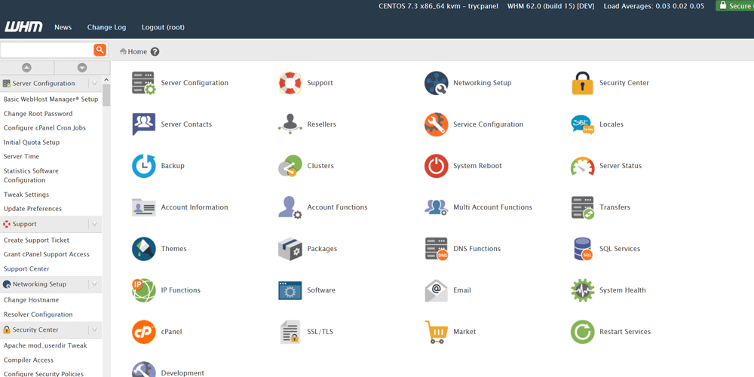Open the Transfers icon

(x=582, y=207)
